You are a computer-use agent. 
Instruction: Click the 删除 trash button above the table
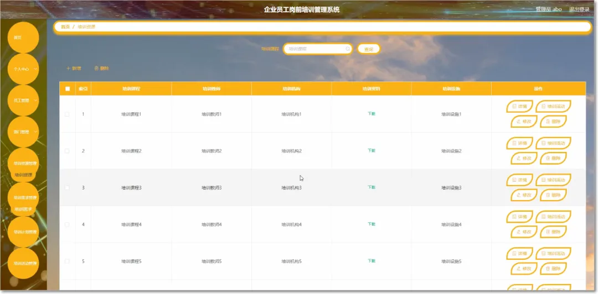[x=101, y=69]
